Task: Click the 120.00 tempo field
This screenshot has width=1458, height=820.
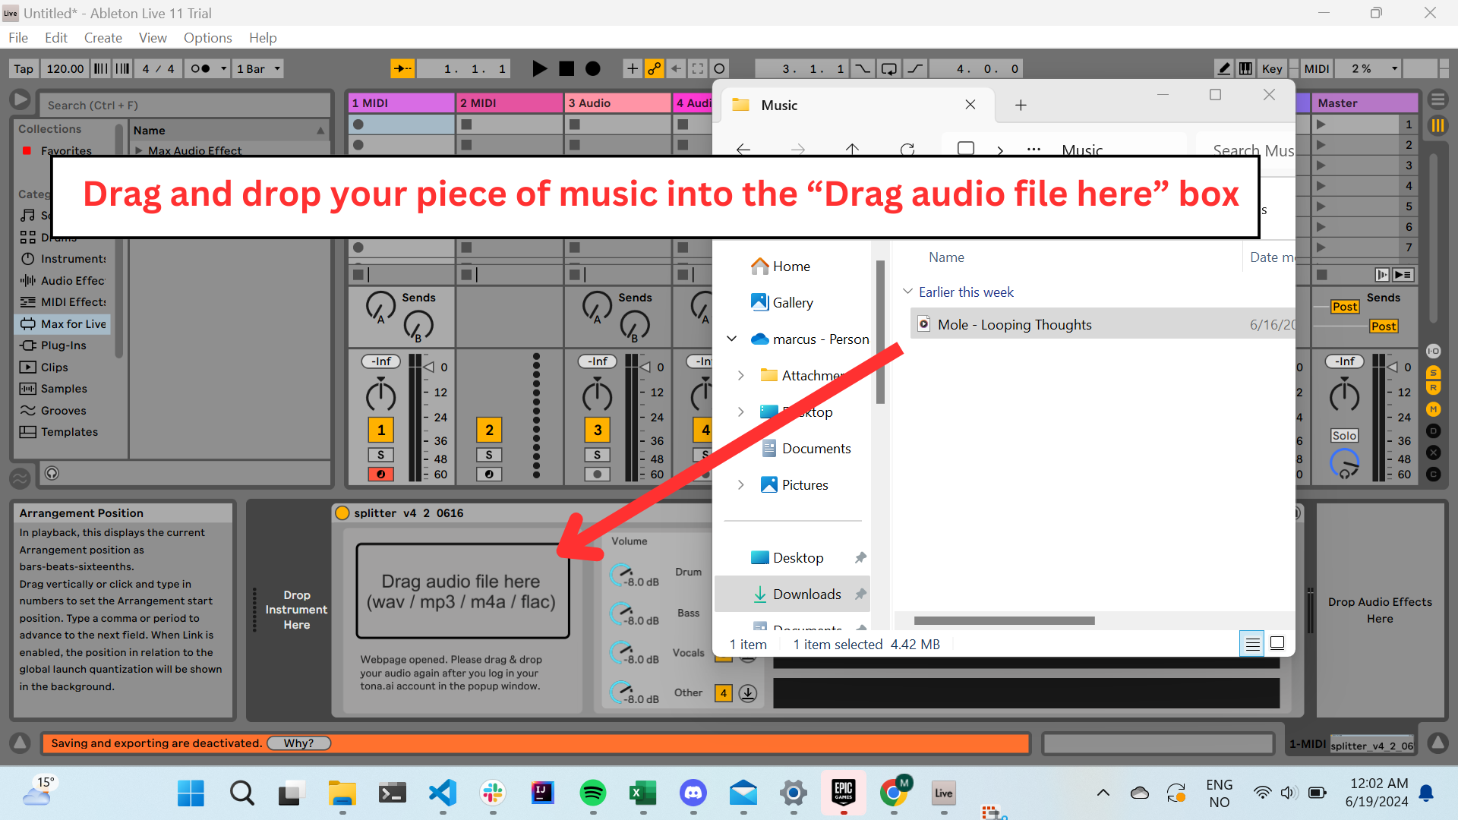Action: tap(65, 69)
